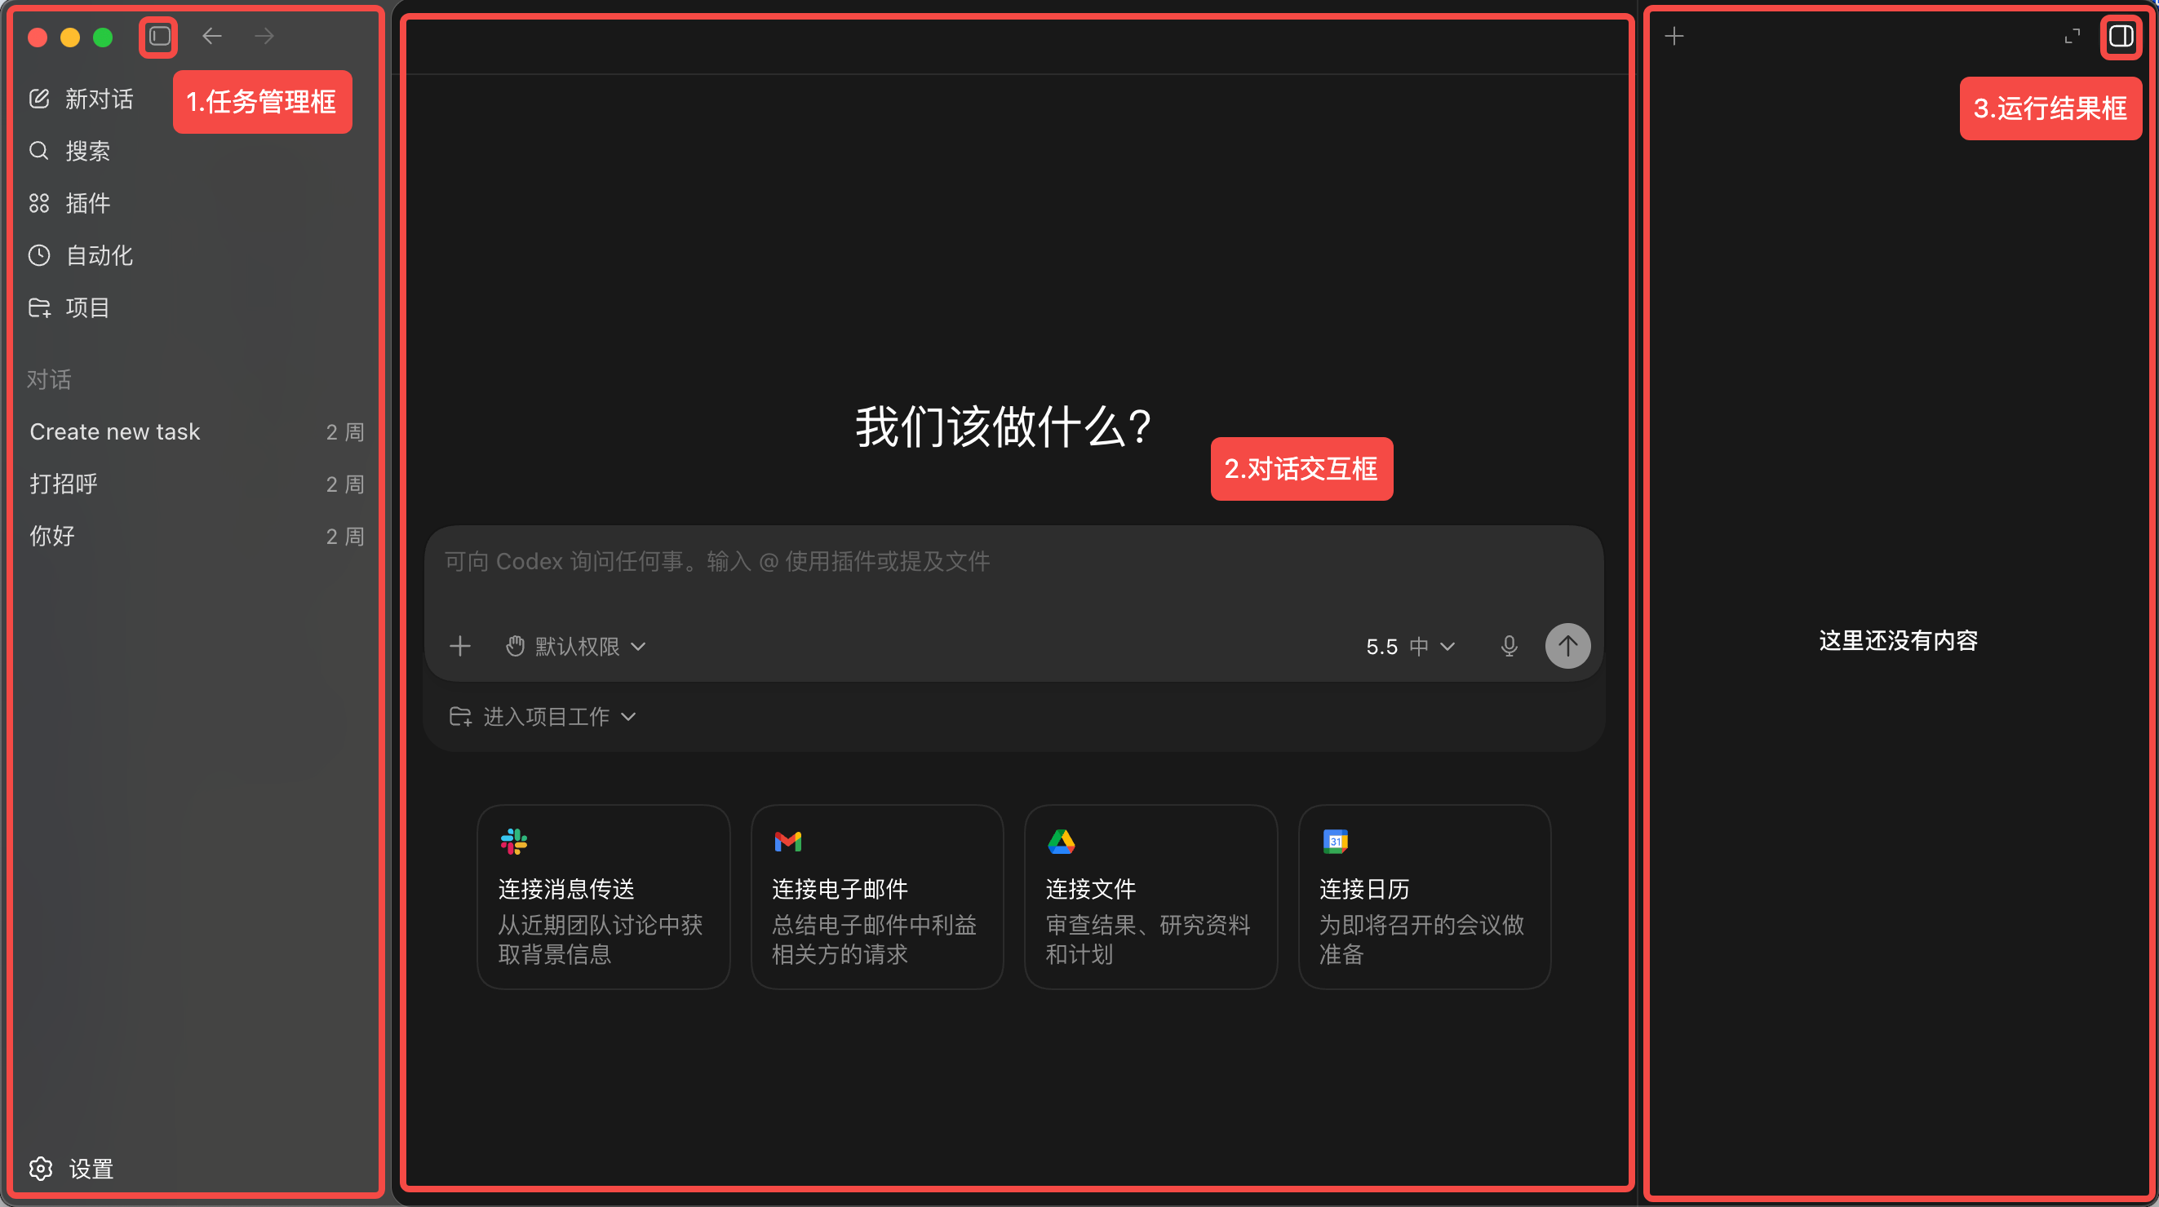Click the four-circle icon beside 插件
This screenshot has width=2159, height=1207.
39,203
